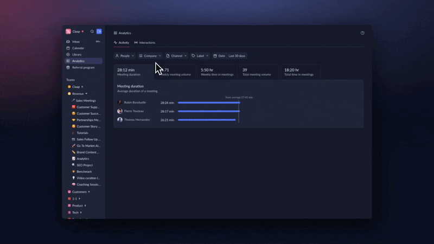Click the help icon in Analytics header
Image resolution: width=434 pixels, height=244 pixels.
[x=362, y=33]
